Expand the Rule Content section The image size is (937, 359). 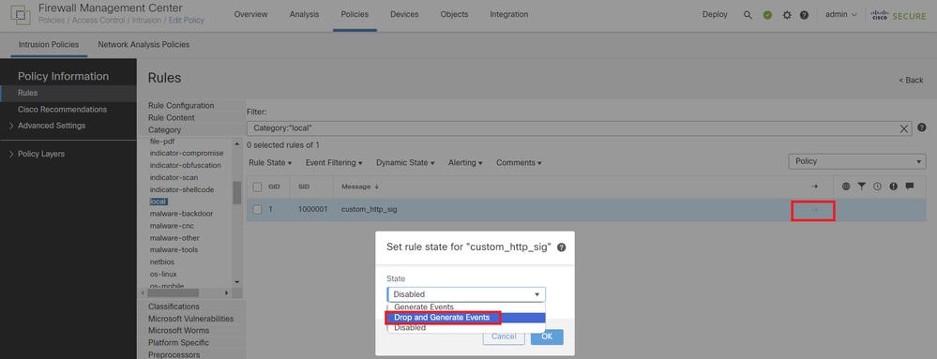(172, 118)
